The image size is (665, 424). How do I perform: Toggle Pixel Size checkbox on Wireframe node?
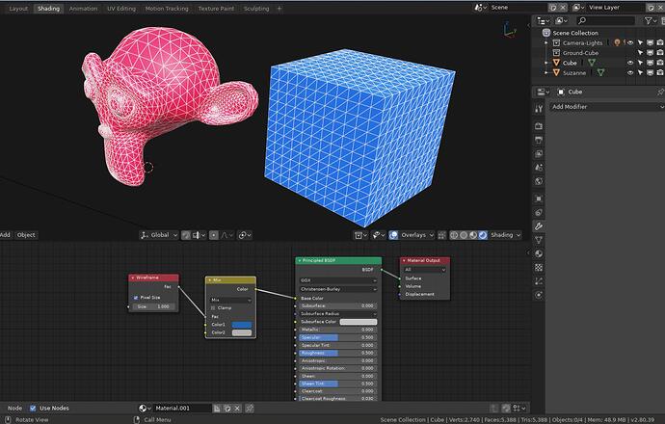tap(136, 298)
